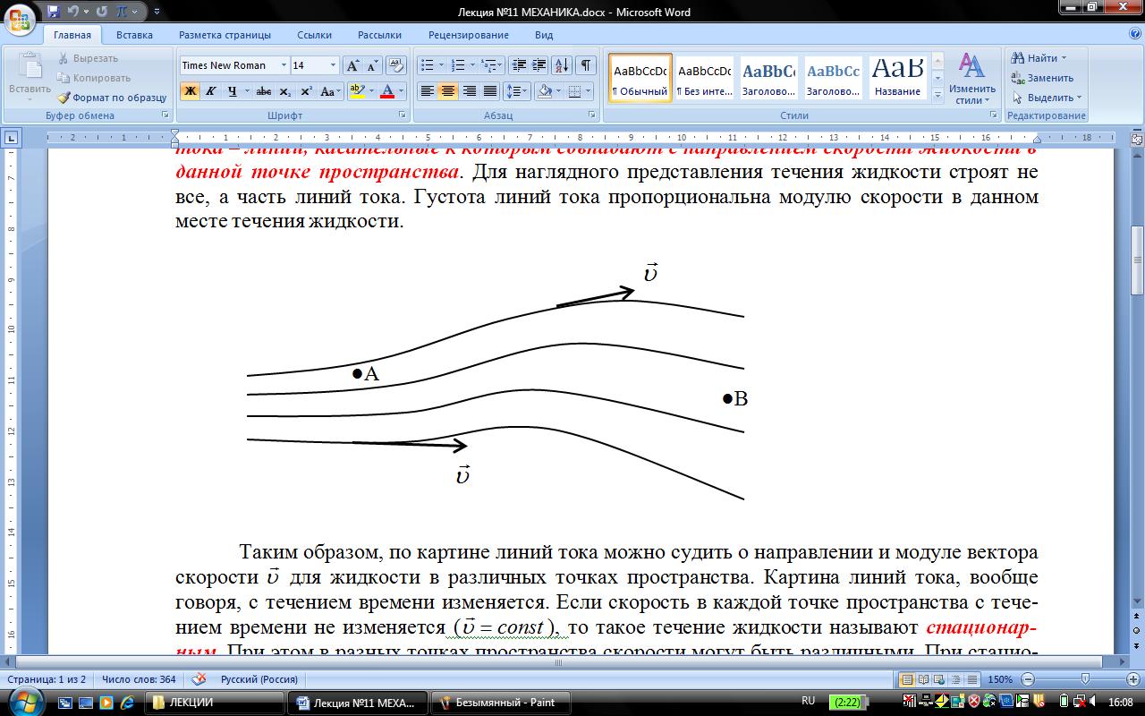Increase font size with grow font icon

pos(353,65)
